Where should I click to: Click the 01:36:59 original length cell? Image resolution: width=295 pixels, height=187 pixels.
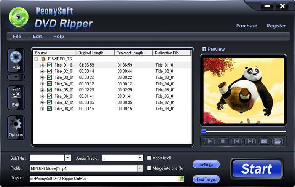86,65
